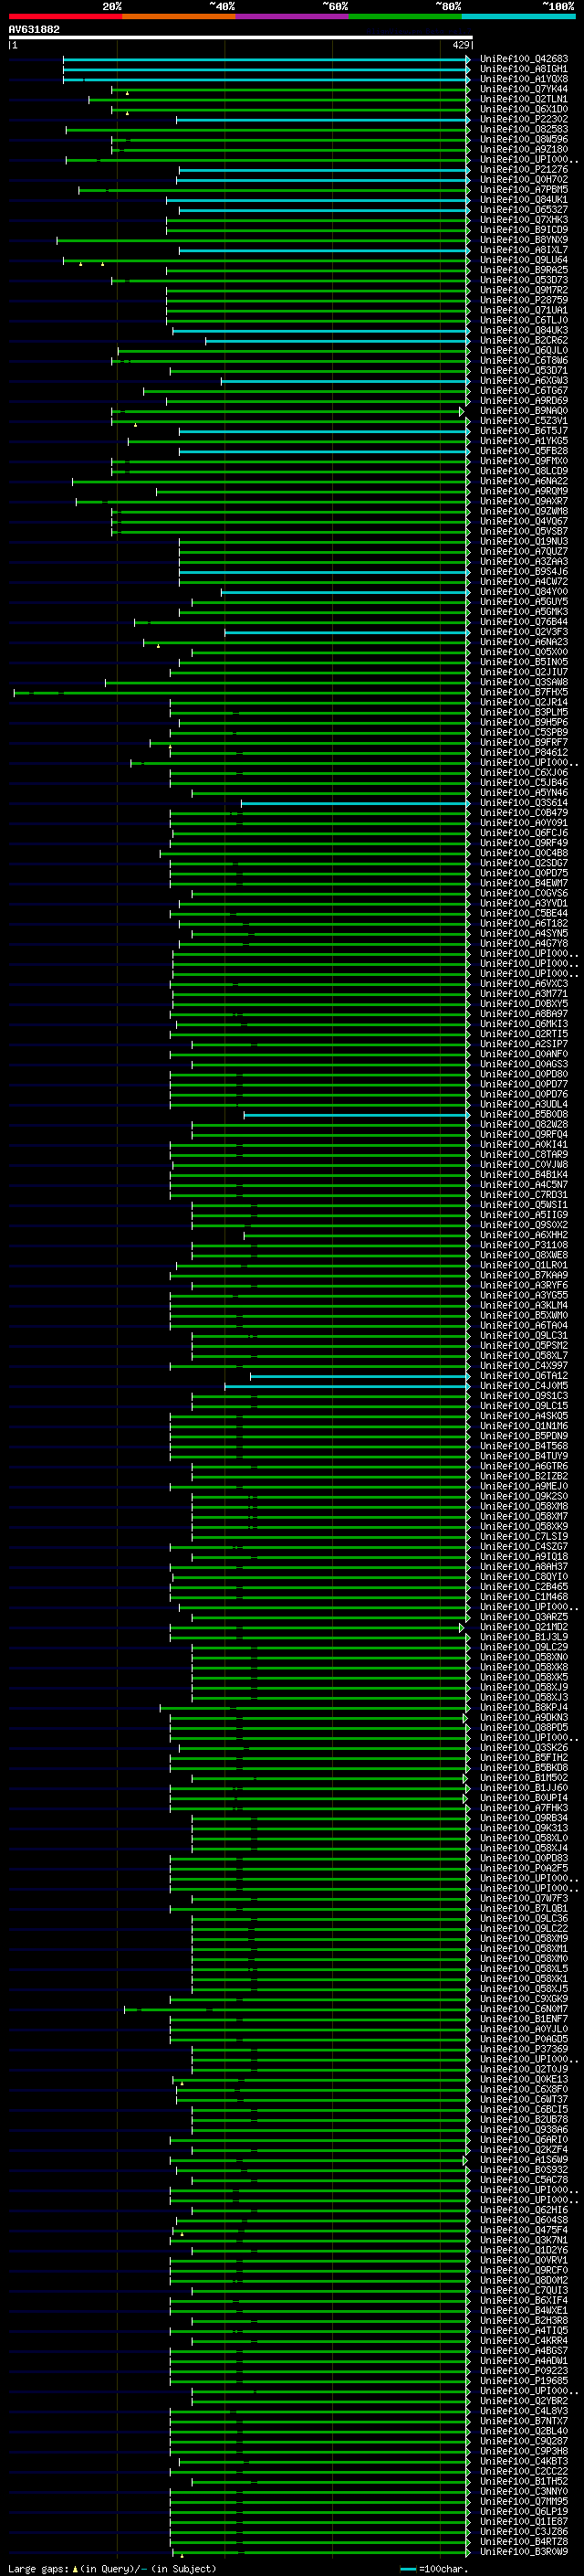Click label UniRef100_A3KLM4
This screenshot has width=584, height=2576.
tap(524, 1306)
